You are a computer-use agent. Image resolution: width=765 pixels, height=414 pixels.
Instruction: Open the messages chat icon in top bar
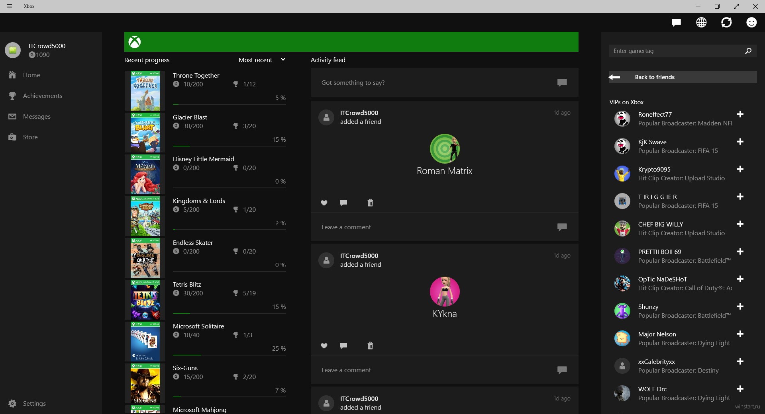(676, 23)
